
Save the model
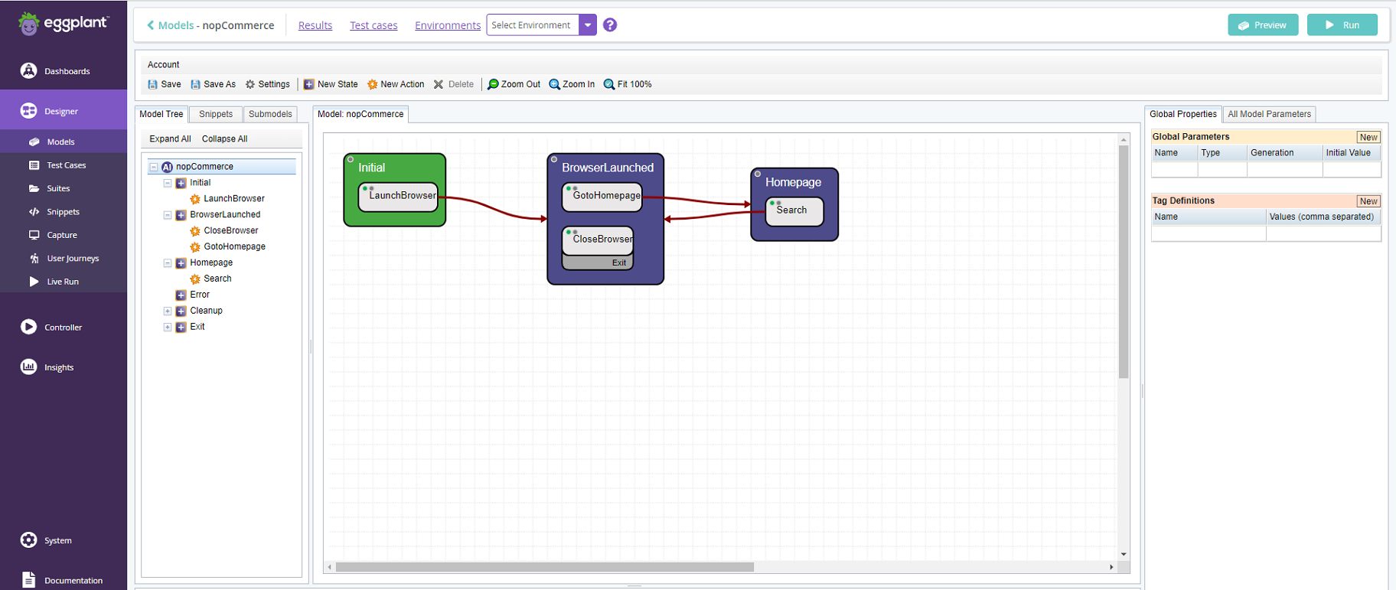164,84
